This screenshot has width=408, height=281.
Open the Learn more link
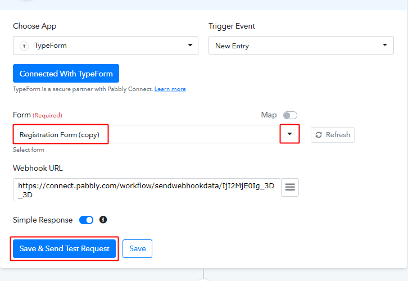[170, 89]
